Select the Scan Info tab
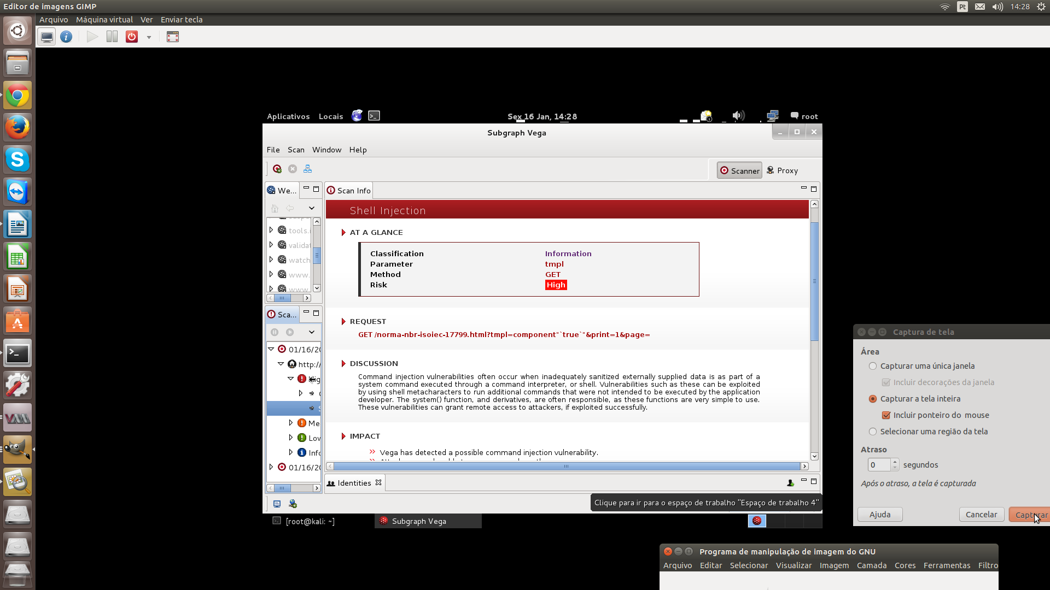The width and height of the screenshot is (1050, 590). pos(349,191)
